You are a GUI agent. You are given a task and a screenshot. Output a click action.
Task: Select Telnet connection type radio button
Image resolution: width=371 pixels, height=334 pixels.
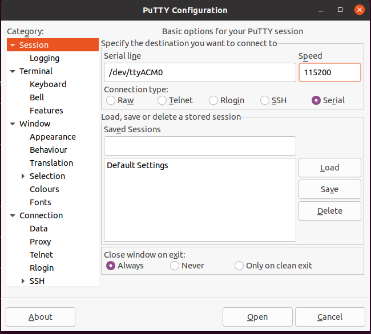point(162,100)
